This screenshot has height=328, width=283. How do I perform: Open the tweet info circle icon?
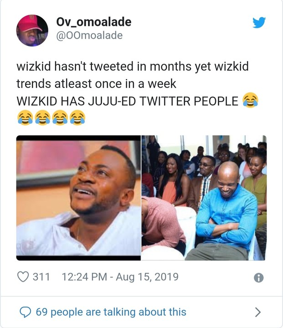pos(258,277)
